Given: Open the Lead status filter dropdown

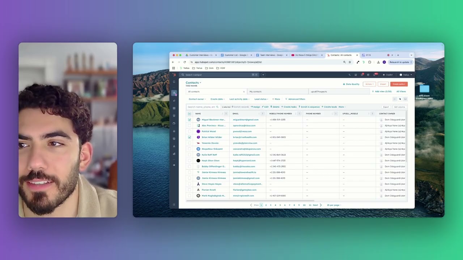Looking at the screenshot, I should [261, 99].
